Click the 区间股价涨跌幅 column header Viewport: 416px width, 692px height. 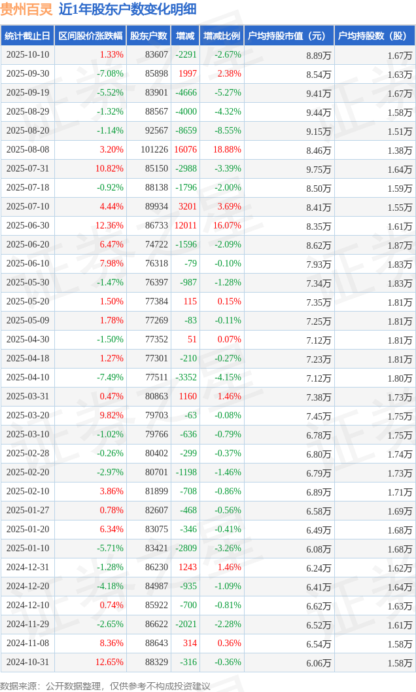90,36
